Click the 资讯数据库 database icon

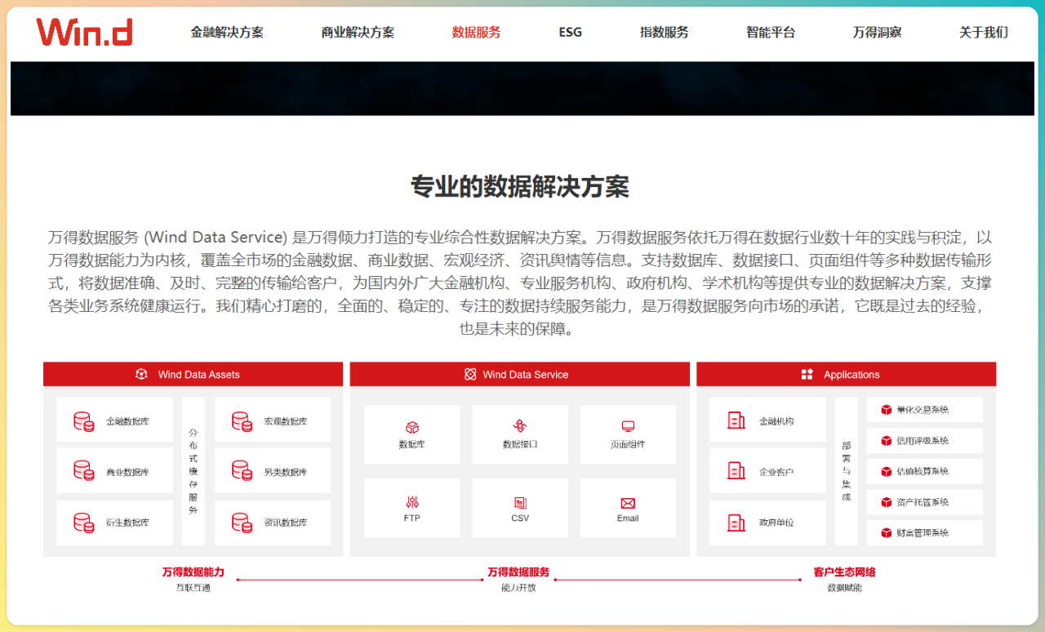click(x=242, y=522)
